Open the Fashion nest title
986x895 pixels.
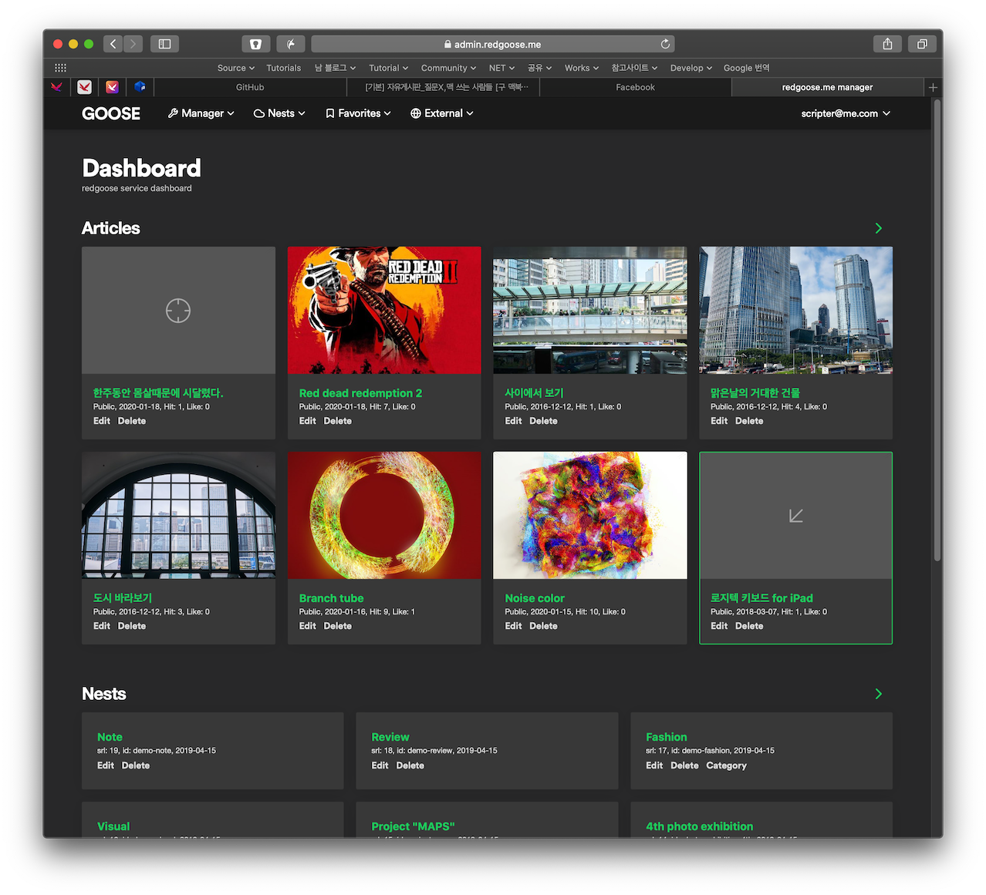pyautogui.click(x=666, y=737)
